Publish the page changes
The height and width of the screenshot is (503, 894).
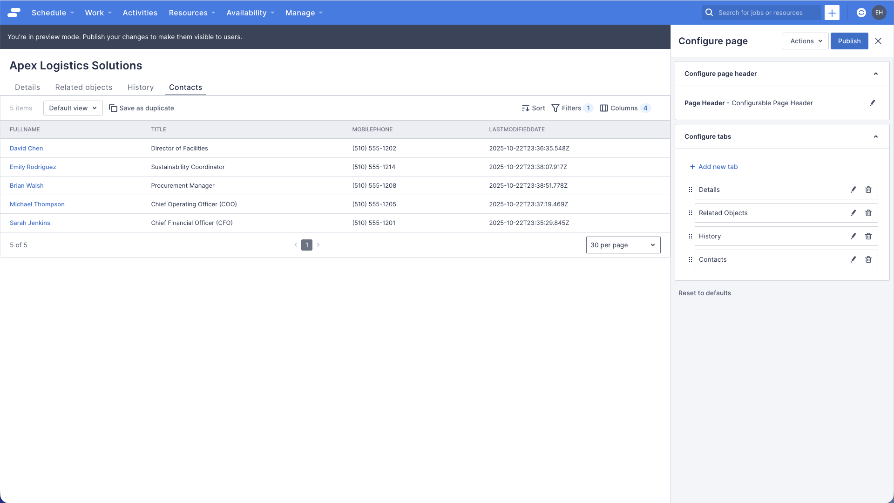[x=849, y=41]
